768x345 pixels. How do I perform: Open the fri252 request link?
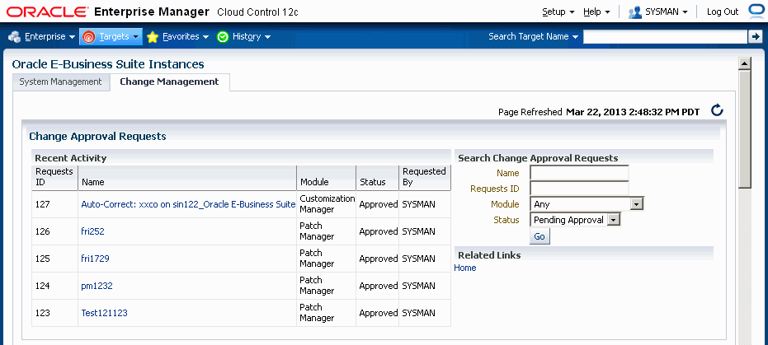92,231
